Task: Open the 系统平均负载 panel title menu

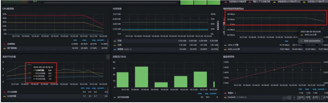Action: click(9, 57)
